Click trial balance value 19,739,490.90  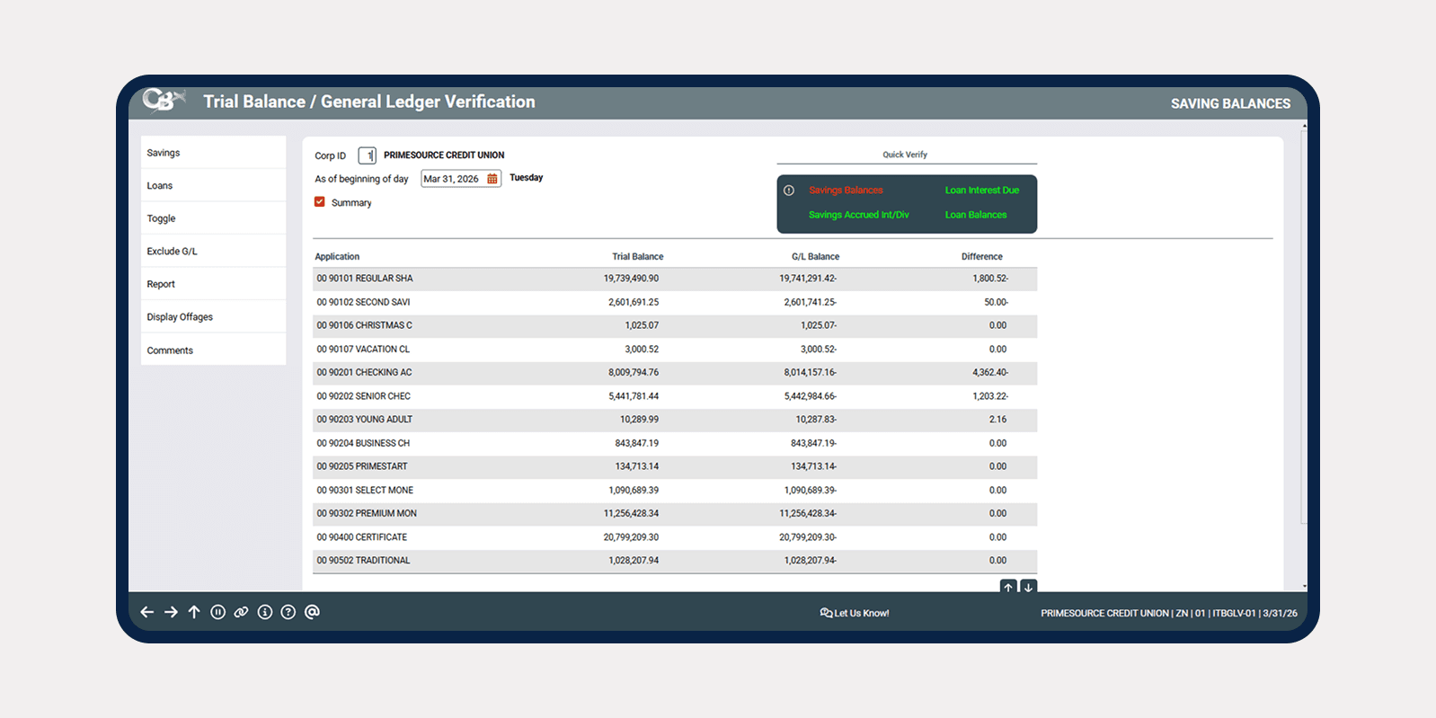631,279
